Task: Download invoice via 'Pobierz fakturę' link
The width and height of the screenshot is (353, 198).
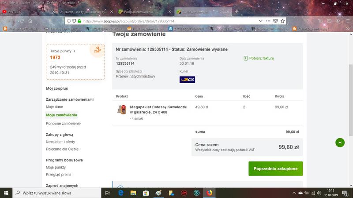Action: (261, 59)
